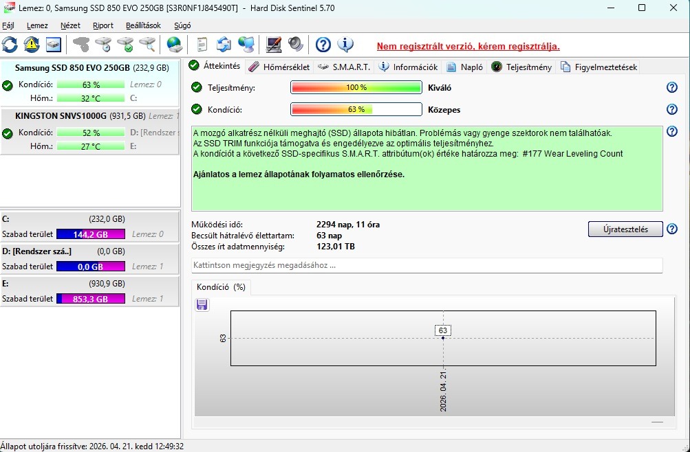
Task: Select the C: partition entry
Action: tap(89, 226)
